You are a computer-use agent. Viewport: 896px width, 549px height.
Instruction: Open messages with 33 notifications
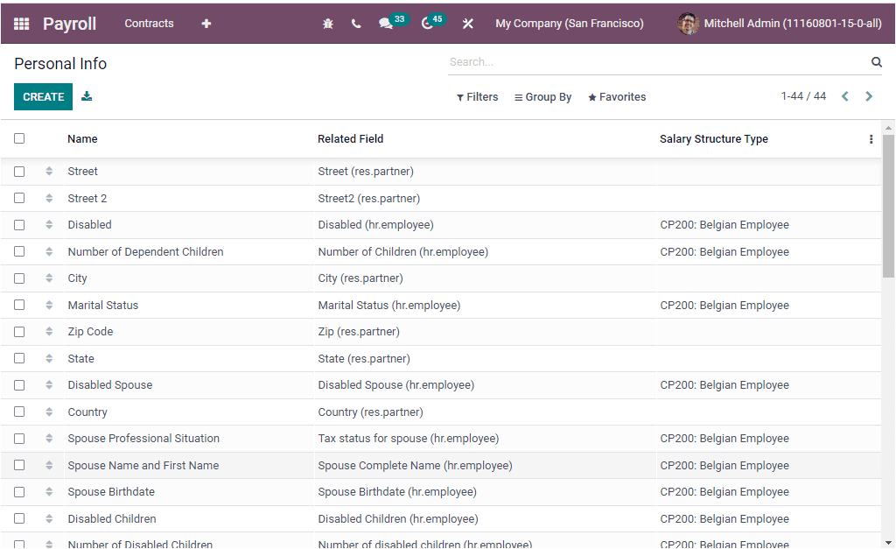coord(388,24)
